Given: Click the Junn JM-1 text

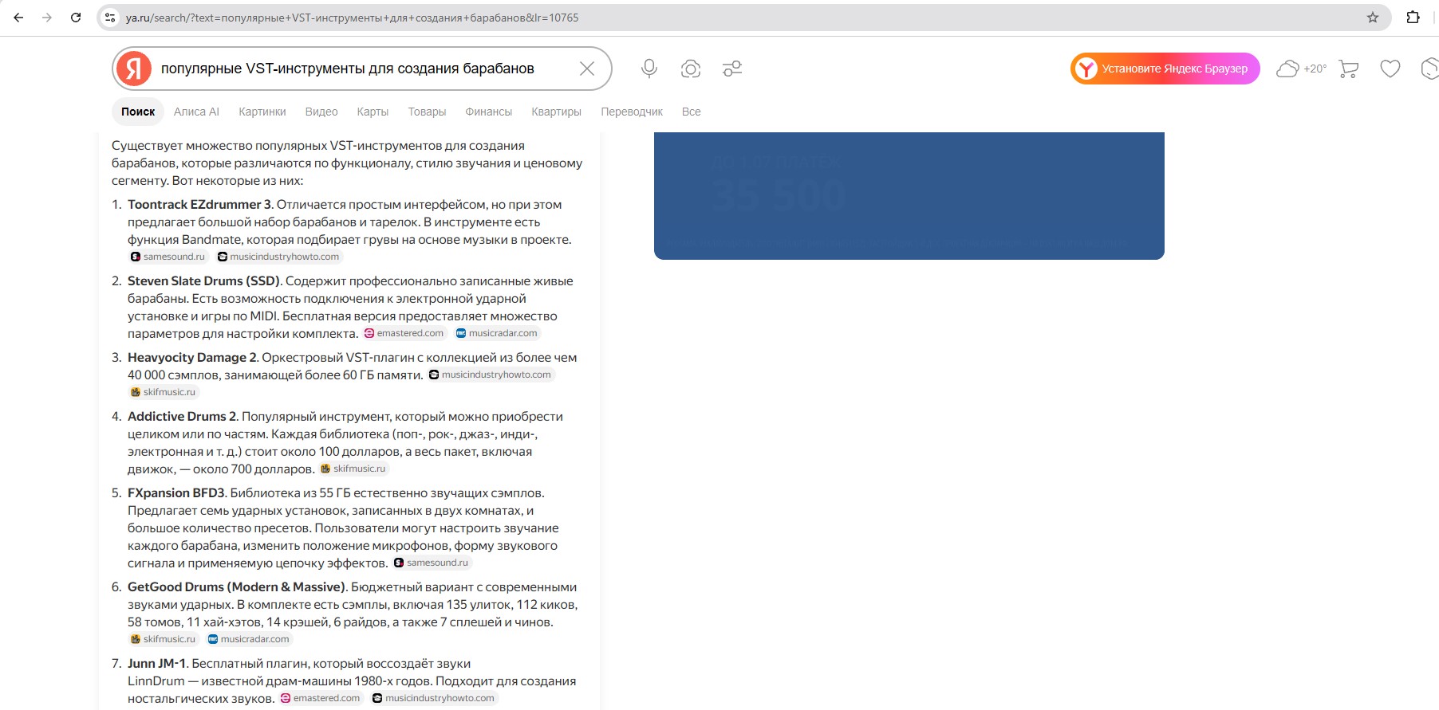Looking at the screenshot, I should click(x=157, y=664).
